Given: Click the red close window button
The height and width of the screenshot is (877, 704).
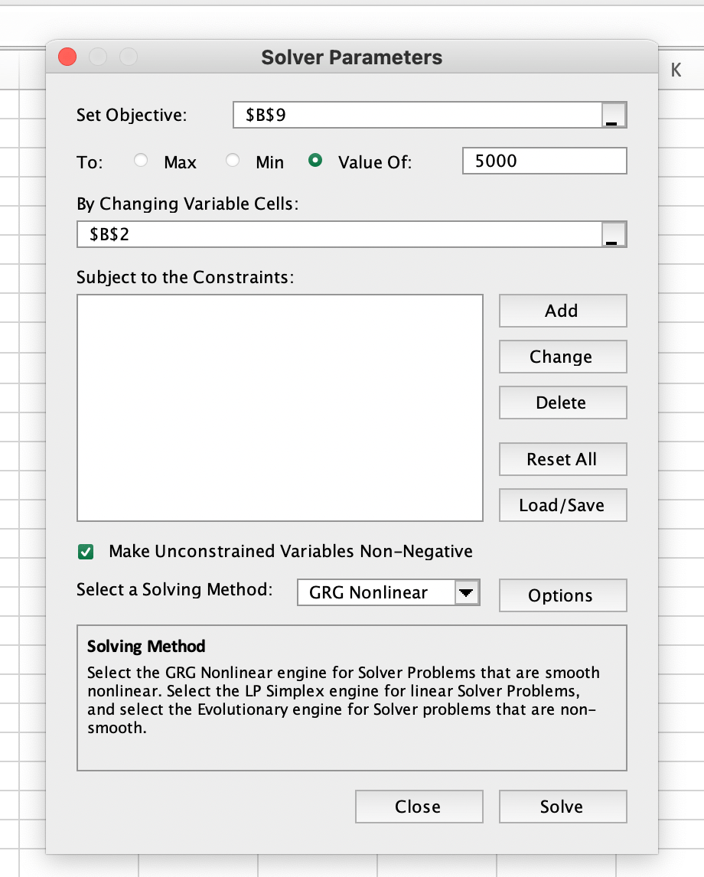Looking at the screenshot, I should (x=67, y=57).
